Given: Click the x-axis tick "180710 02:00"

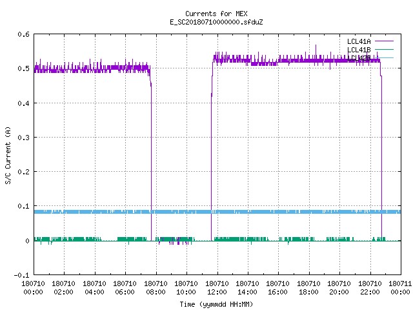Looking at the screenshot, I should coord(63,288).
